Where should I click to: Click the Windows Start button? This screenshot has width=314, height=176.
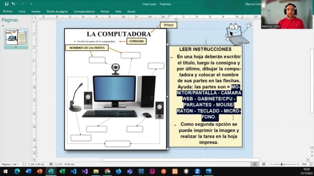(x=5, y=171)
